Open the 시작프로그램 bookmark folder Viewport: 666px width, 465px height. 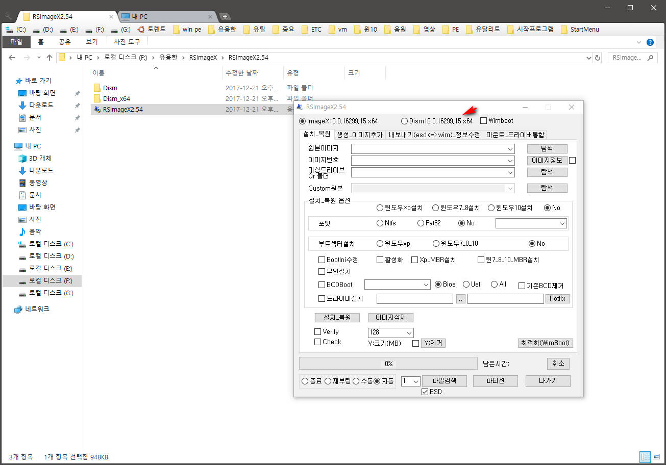coord(531,30)
